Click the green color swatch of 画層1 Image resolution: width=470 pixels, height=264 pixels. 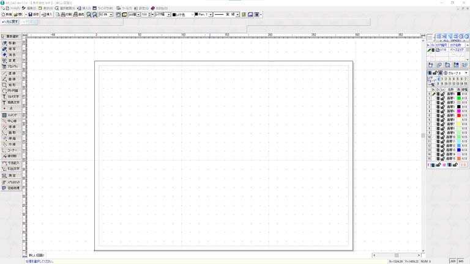[458, 98]
